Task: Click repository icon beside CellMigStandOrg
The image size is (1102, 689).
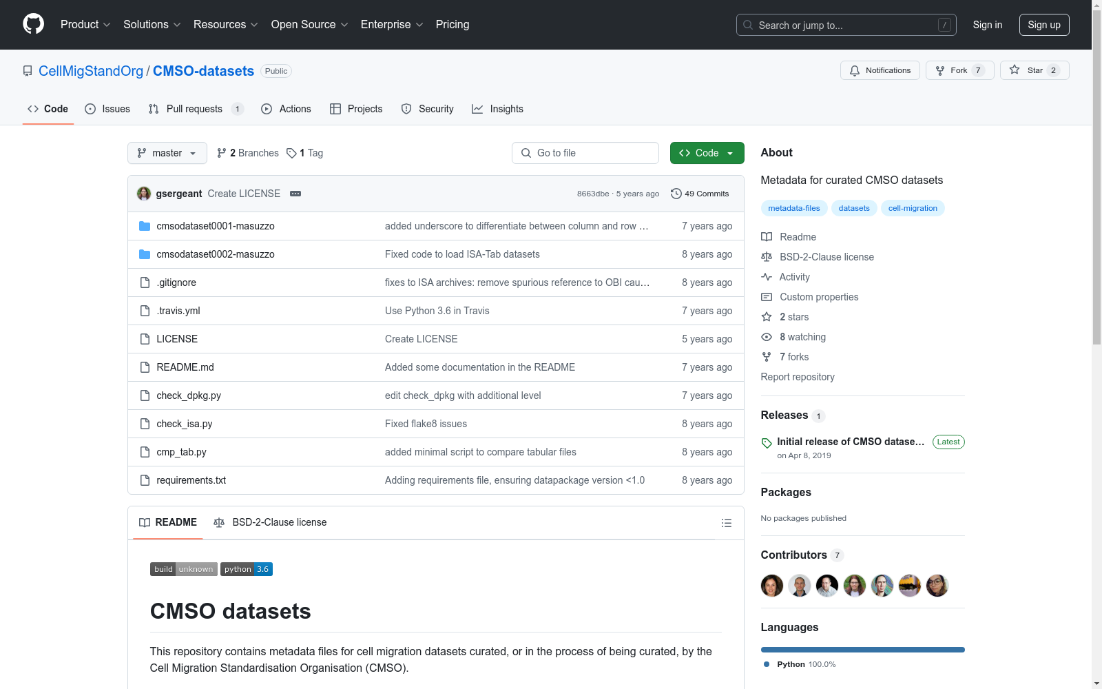Action: 28,71
